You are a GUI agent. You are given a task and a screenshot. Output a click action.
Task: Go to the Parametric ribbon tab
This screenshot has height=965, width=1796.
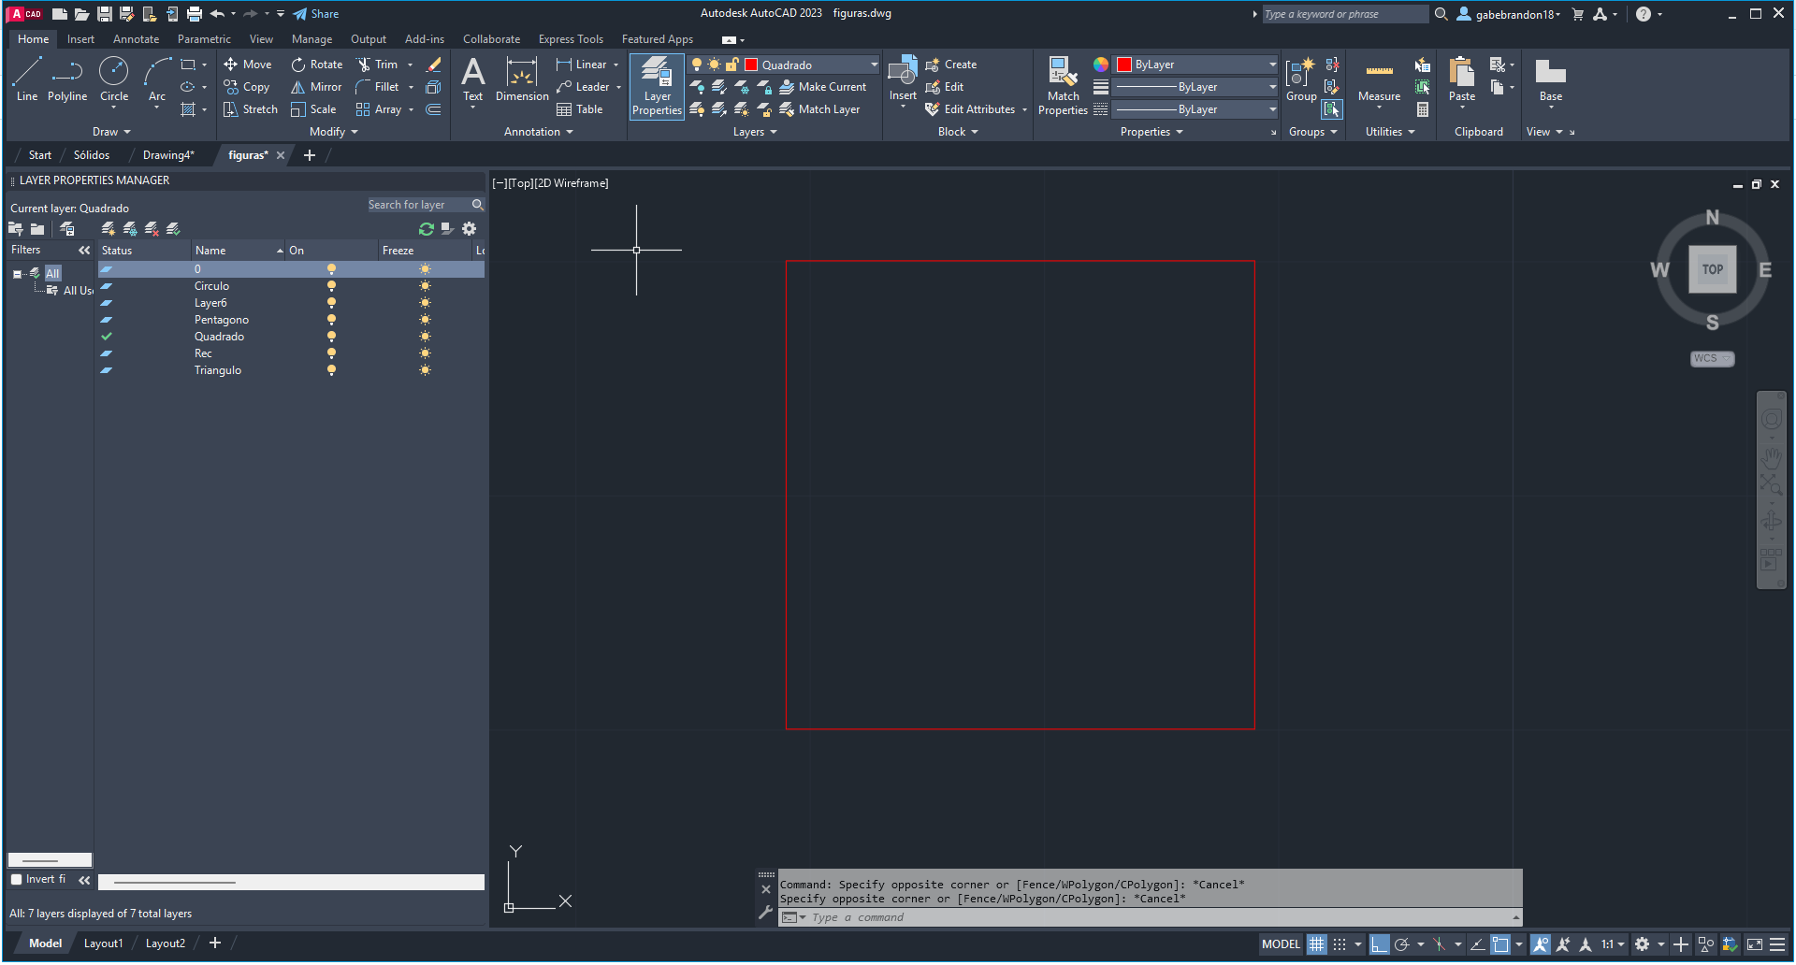[204, 39]
